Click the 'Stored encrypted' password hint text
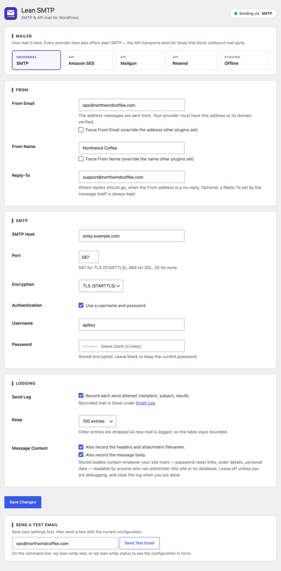Screen dimensions: 281x571 (138, 357)
